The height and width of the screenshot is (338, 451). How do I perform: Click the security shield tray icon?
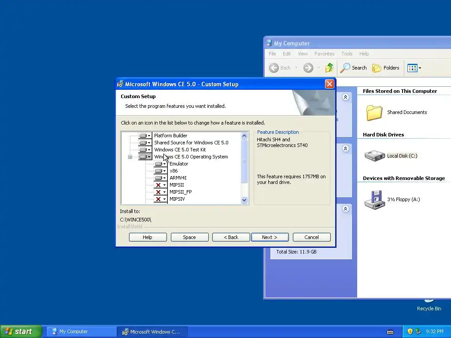410,331
